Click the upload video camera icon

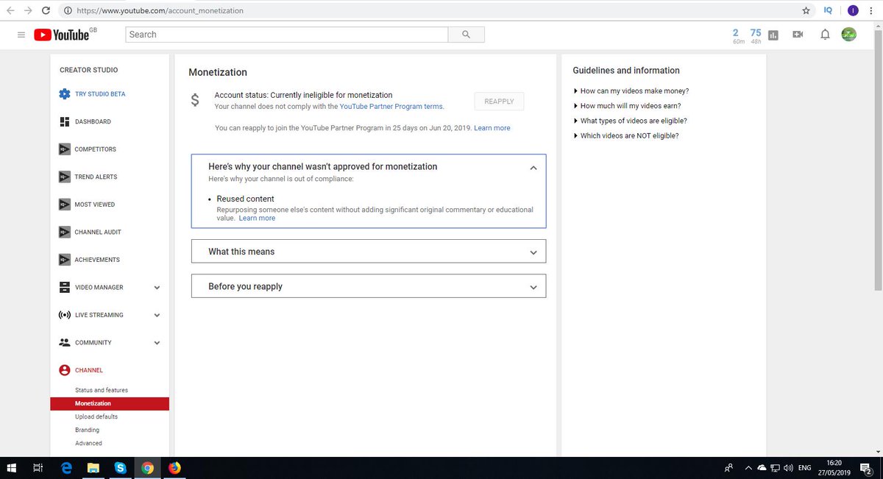point(798,35)
